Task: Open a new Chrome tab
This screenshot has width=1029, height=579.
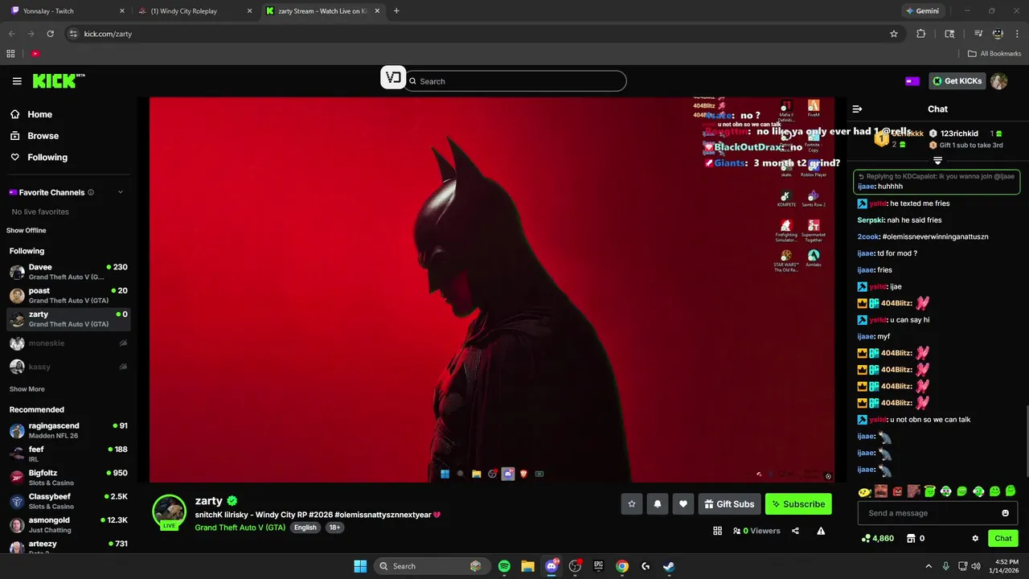Action: [396, 11]
